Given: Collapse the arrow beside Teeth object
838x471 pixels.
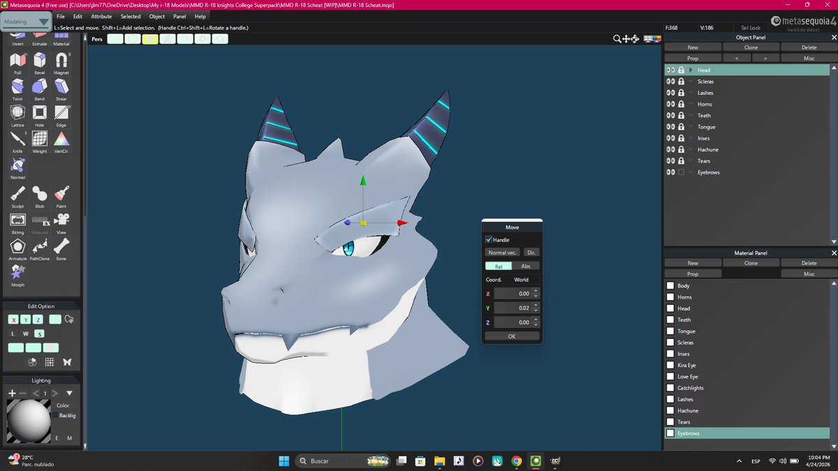Looking at the screenshot, I should [x=691, y=116].
